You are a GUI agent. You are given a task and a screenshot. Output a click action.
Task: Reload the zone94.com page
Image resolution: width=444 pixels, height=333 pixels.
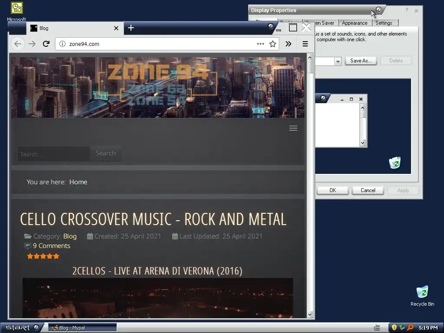(46, 44)
